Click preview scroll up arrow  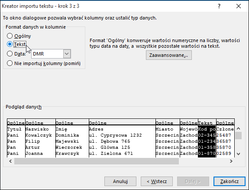[238, 128]
